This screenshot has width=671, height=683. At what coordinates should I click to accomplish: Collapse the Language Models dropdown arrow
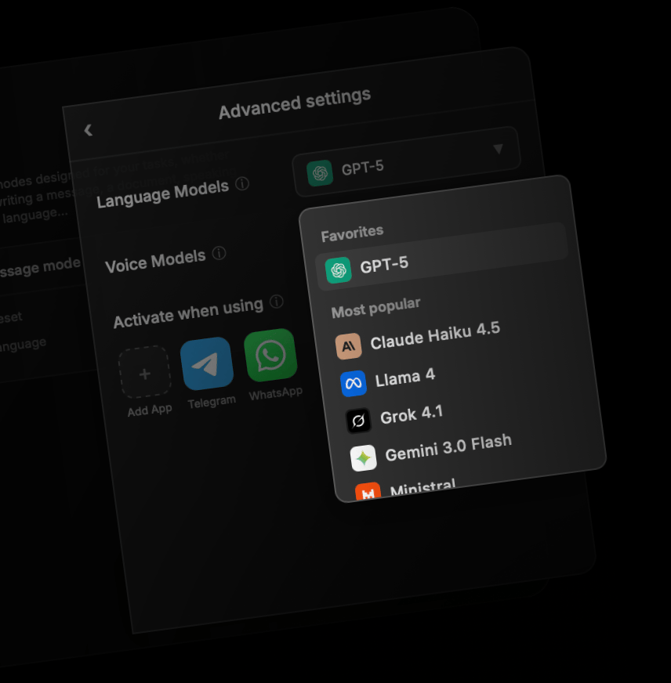click(x=498, y=149)
